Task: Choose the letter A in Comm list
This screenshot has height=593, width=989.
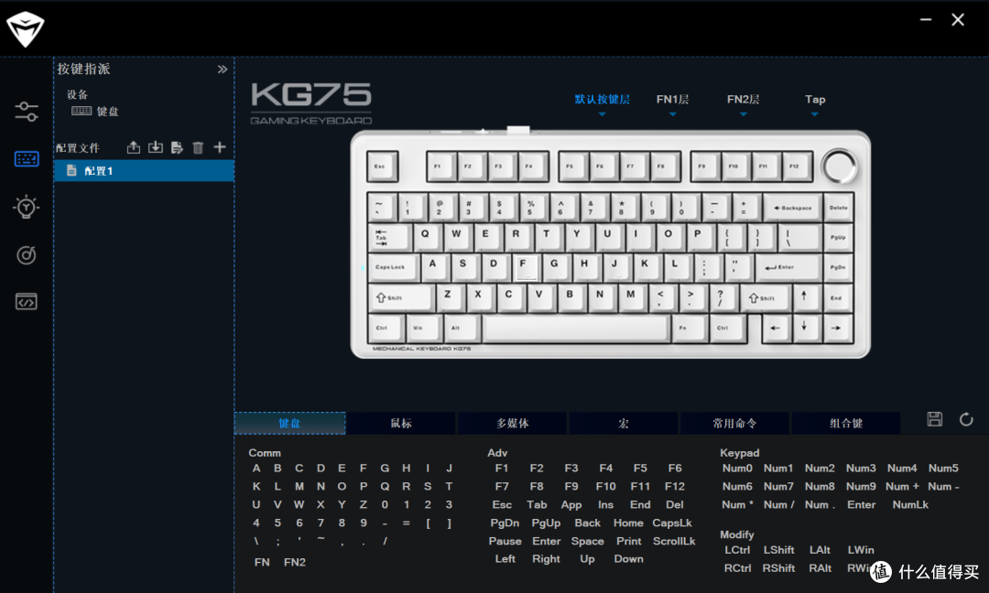Action: click(256, 469)
